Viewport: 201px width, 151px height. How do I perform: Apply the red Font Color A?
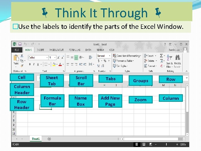tap(60, 64)
